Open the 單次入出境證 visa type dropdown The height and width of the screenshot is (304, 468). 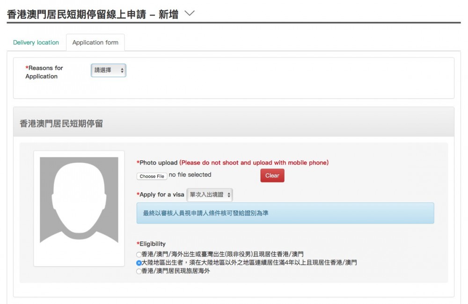(210, 195)
